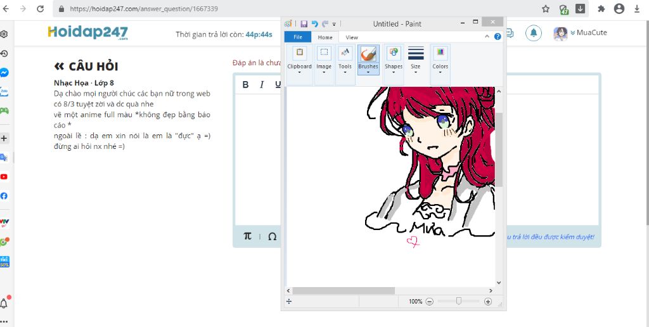Click the extension icon with 47 badge
Viewport: 649px width, 327px height.
pos(563,9)
